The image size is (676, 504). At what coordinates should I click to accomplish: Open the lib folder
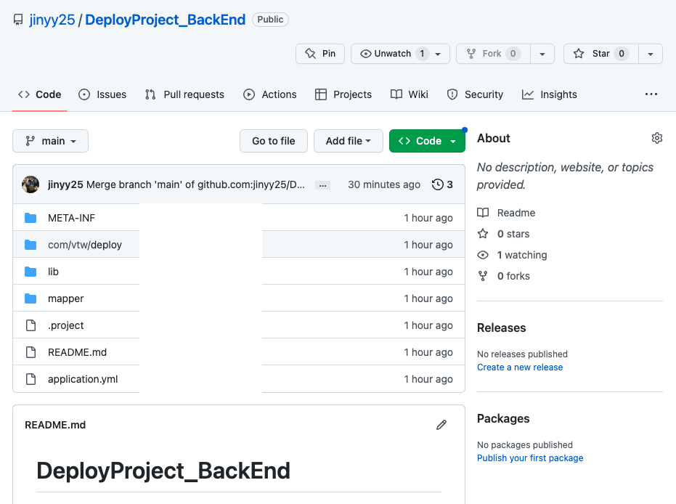(53, 272)
